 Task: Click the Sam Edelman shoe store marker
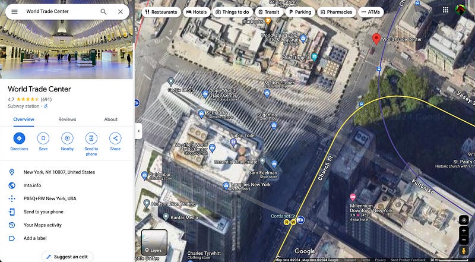click(274, 164)
